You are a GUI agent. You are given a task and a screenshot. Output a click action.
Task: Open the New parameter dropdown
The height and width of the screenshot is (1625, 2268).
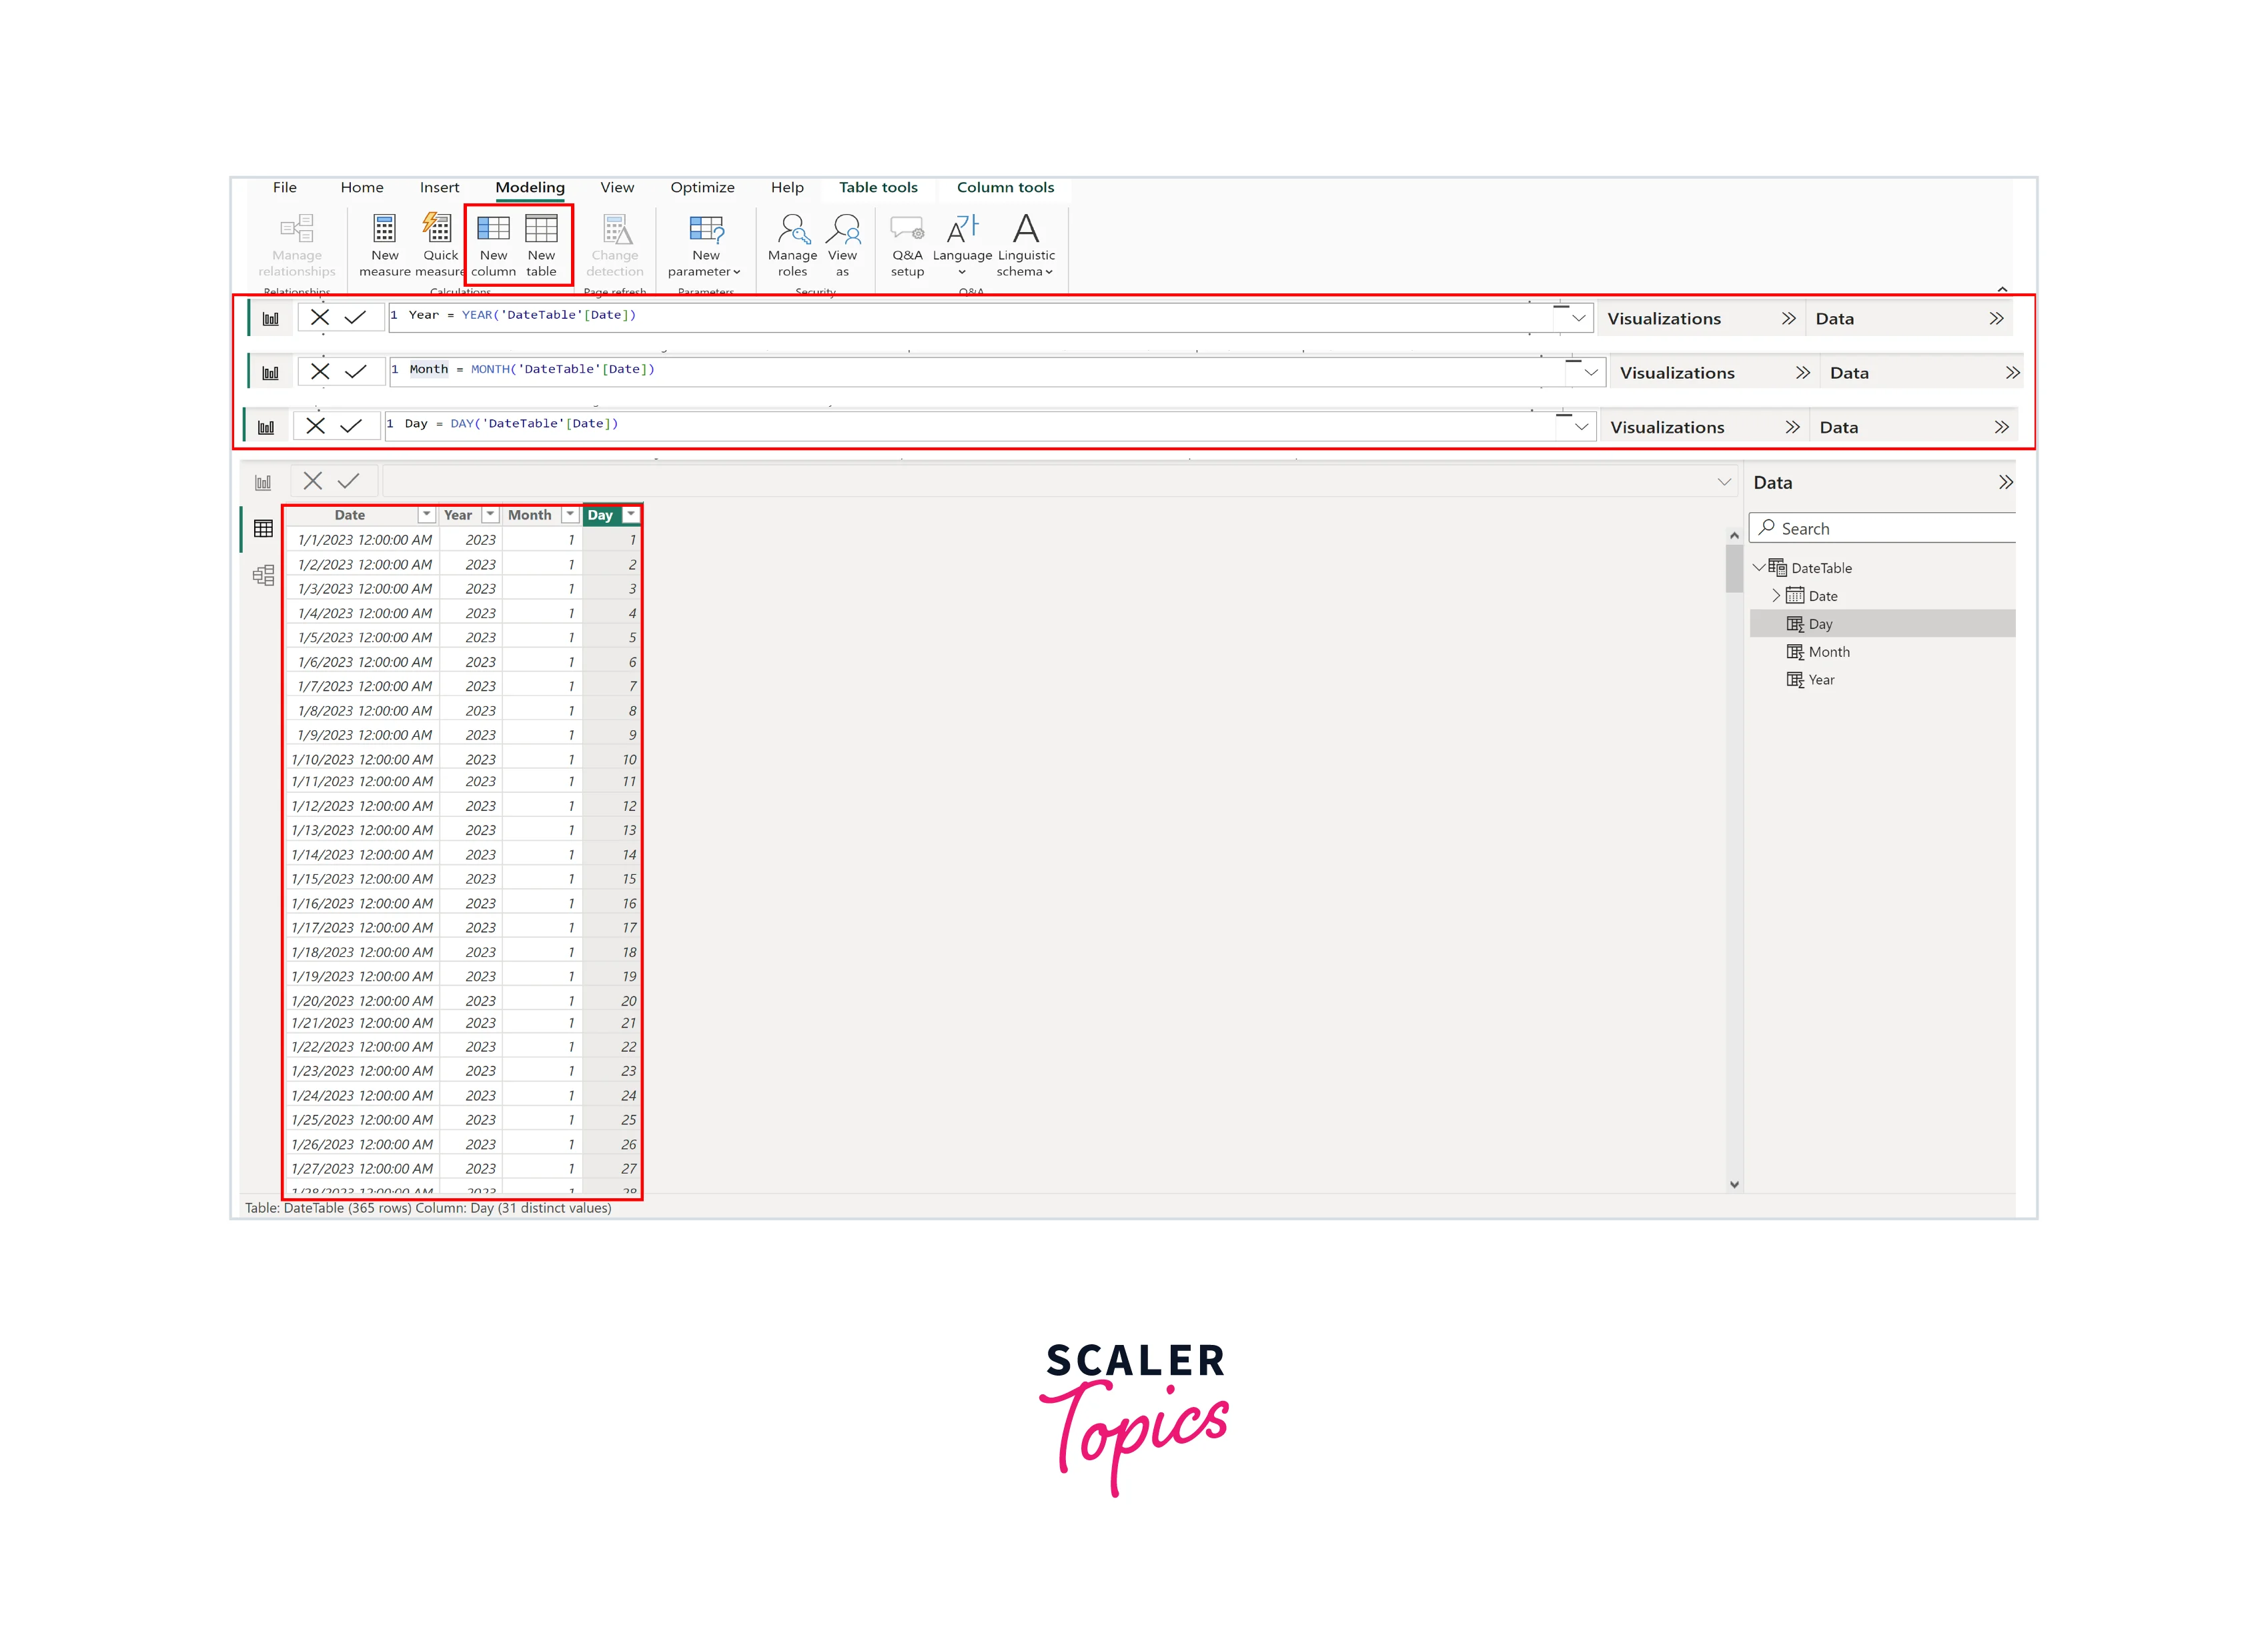tap(705, 245)
